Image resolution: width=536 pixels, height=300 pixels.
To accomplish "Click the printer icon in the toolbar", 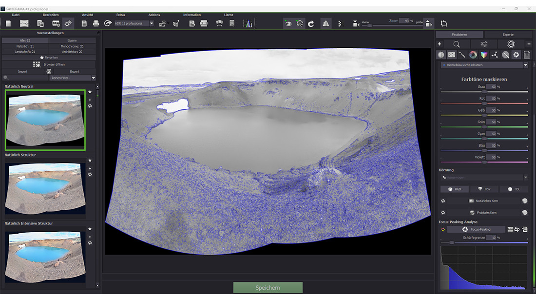I will (x=96, y=23).
